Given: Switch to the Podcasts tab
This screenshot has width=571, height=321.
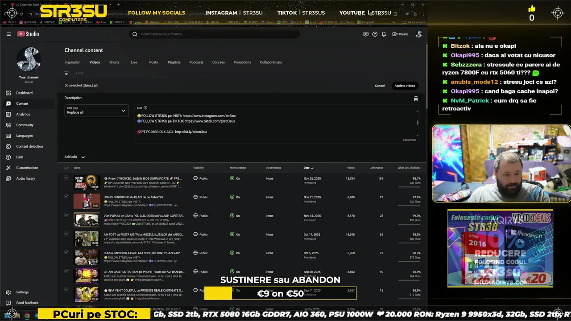Looking at the screenshot, I should (x=196, y=62).
